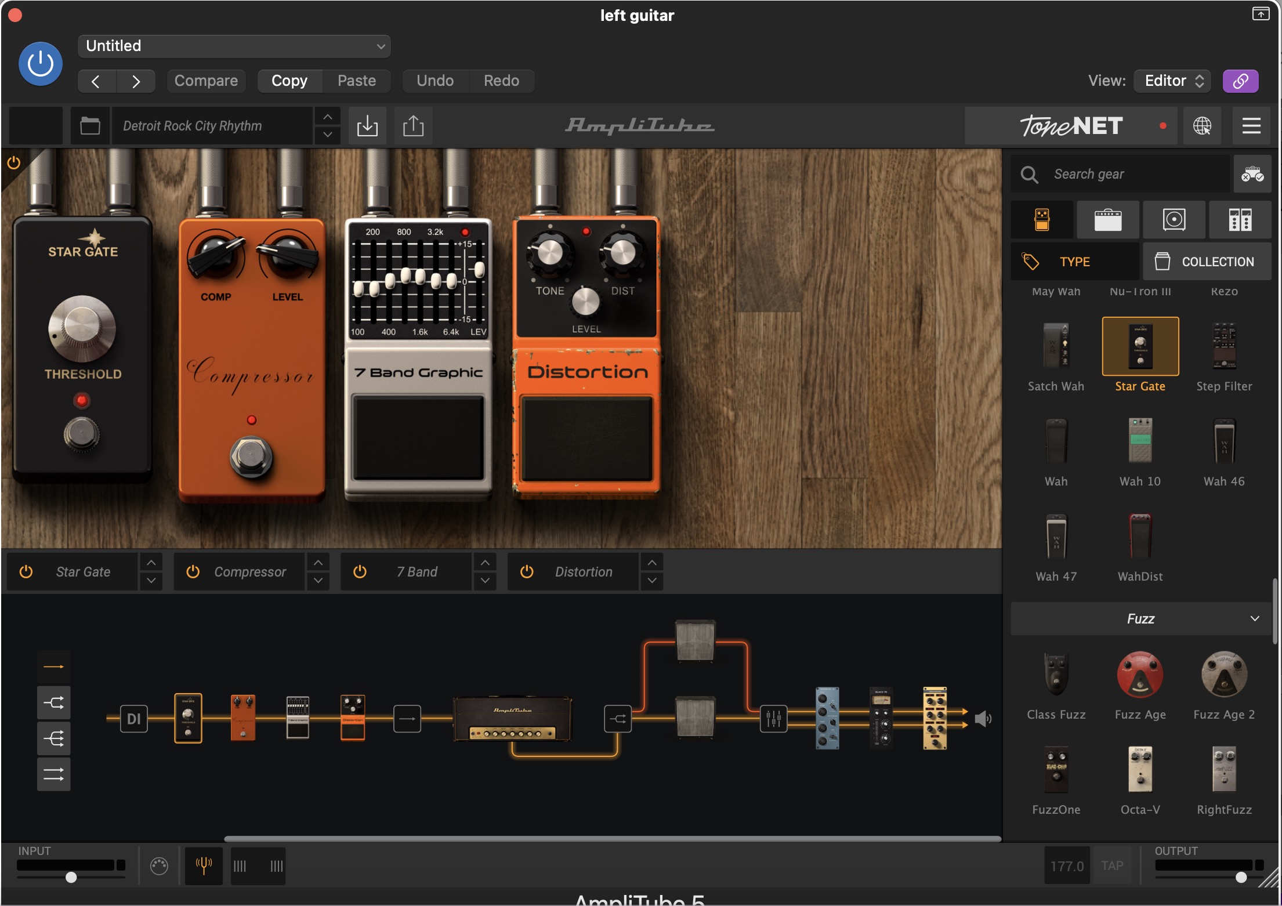Click the export preset share icon
Viewport: 1282px width, 906px height.
tap(413, 126)
